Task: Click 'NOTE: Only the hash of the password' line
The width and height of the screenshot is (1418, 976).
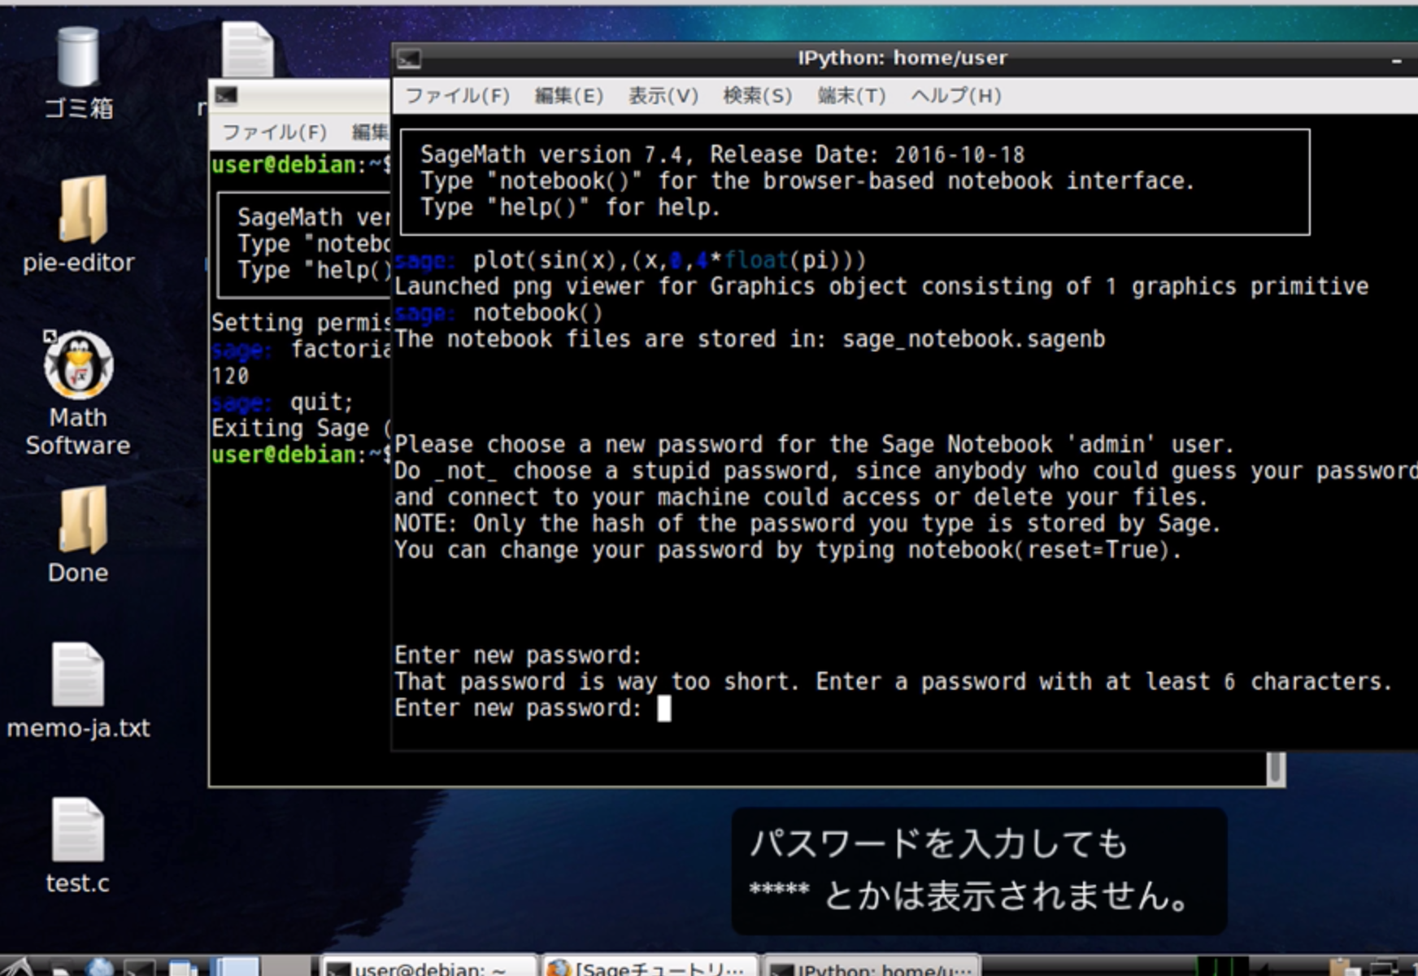Action: [807, 524]
